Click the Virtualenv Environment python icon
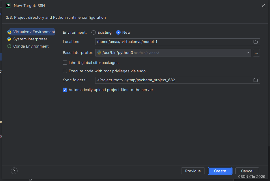Image resolution: width=270 pixels, height=181 pixels. click(x=9, y=32)
